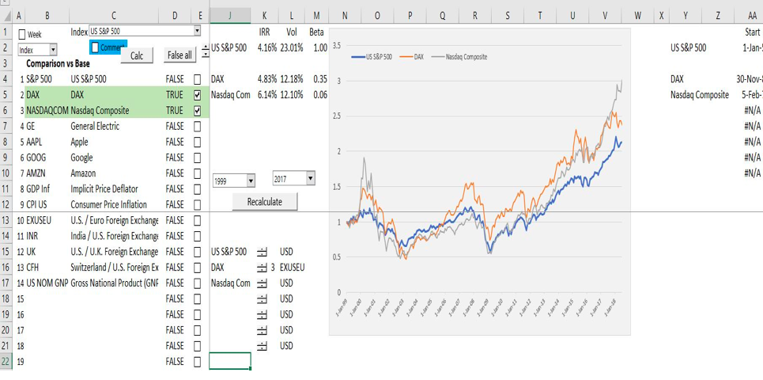The width and height of the screenshot is (763, 380).
Task: Click the spinner in the US S&P 500 currency row
Action: [263, 252]
